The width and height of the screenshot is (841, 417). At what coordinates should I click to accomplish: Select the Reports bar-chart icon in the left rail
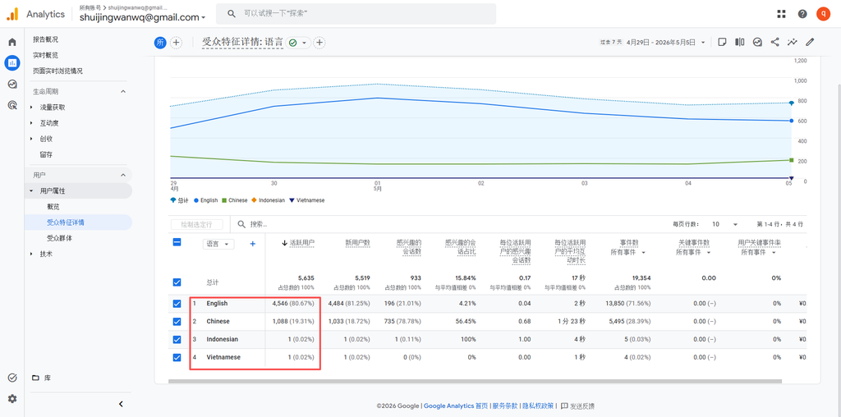pyautogui.click(x=11, y=62)
